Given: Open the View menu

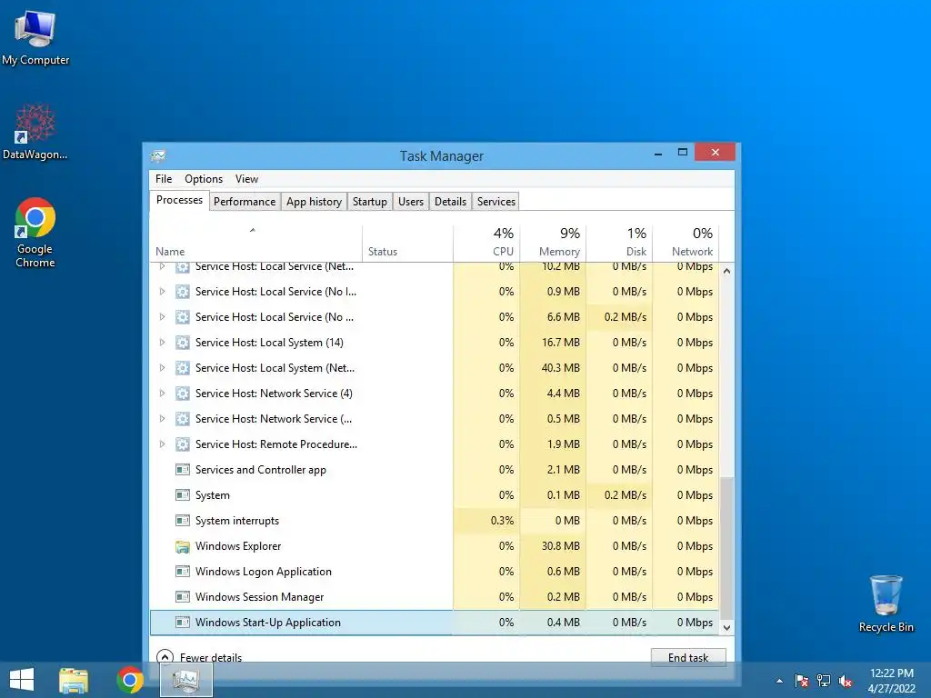Looking at the screenshot, I should coord(246,179).
